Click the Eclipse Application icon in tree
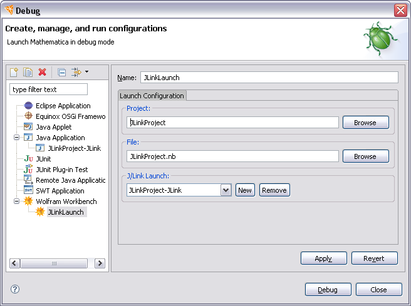The width and height of the screenshot is (411, 306). pos(28,106)
